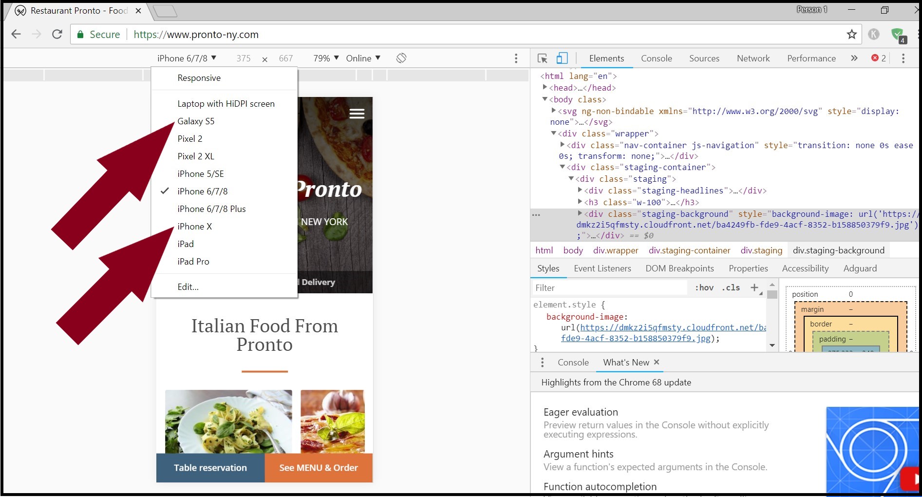Open the DevTools customize three-dot menu
Image resolution: width=922 pixels, height=497 pixels.
903,58
